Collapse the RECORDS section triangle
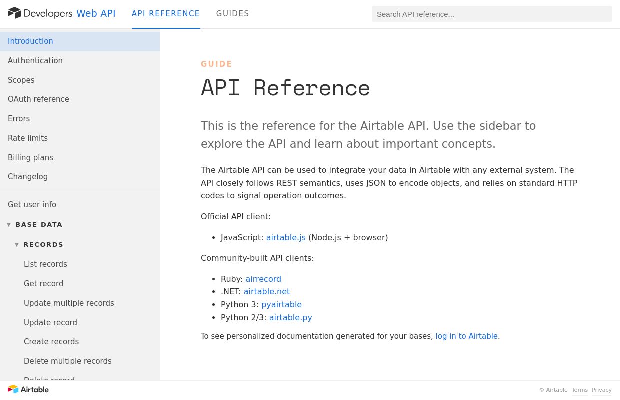This screenshot has width=620, height=400. pos(17,245)
